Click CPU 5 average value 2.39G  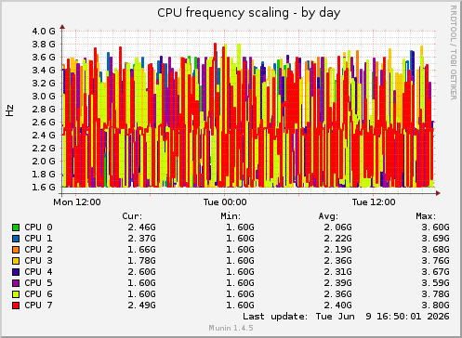[x=338, y=283]
